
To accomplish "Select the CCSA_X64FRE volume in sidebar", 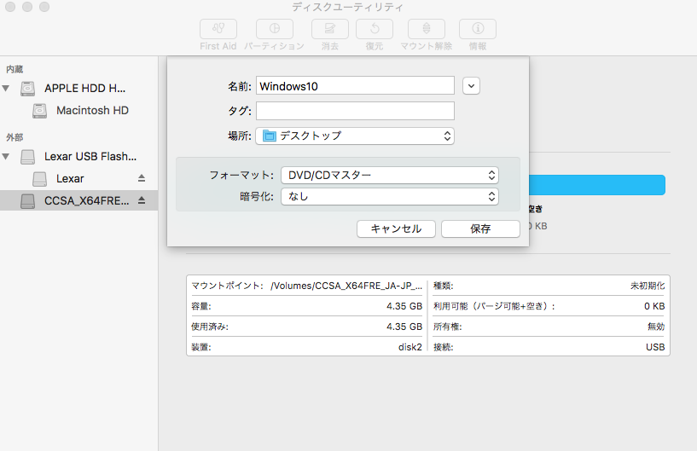I will point(78,201).
